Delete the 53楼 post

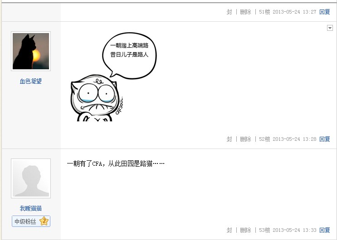coord(245,230)
